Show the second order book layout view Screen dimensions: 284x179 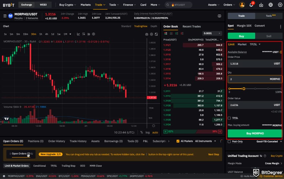(x=171, y=33)
